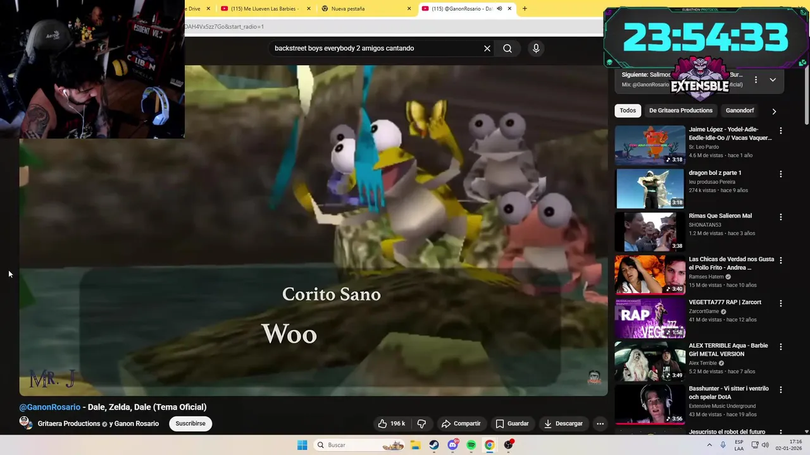Open options for VEGETTA777 RAP video
Screen dimensions: 810x455
click(x=780, y=303)
